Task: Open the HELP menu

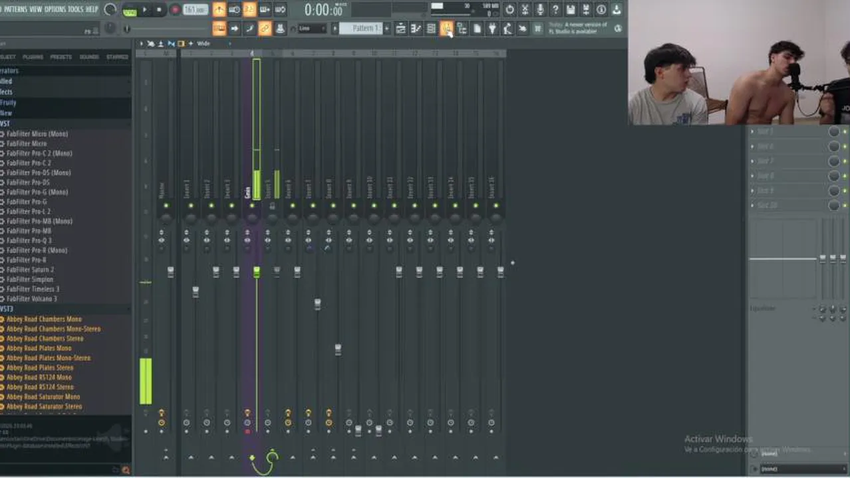Action: (x=92, y=9)
